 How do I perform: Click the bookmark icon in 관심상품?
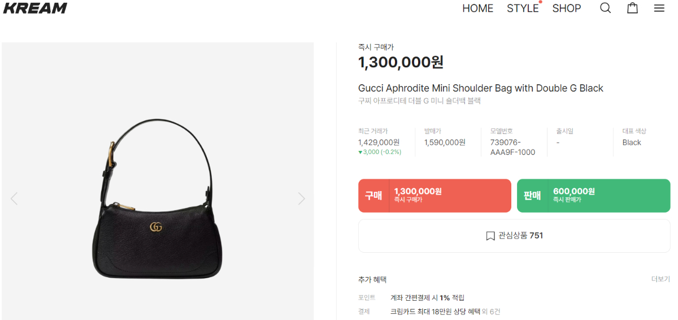490,236
